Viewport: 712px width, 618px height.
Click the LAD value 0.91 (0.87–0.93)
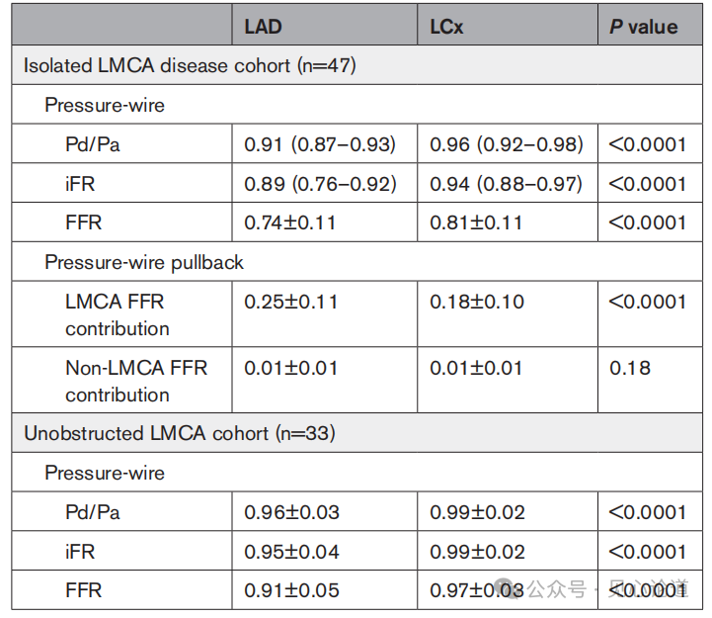pyautogui.click(x=320, y=144)
